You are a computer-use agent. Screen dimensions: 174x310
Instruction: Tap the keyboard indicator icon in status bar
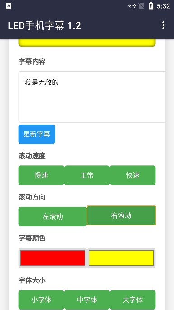9,6
